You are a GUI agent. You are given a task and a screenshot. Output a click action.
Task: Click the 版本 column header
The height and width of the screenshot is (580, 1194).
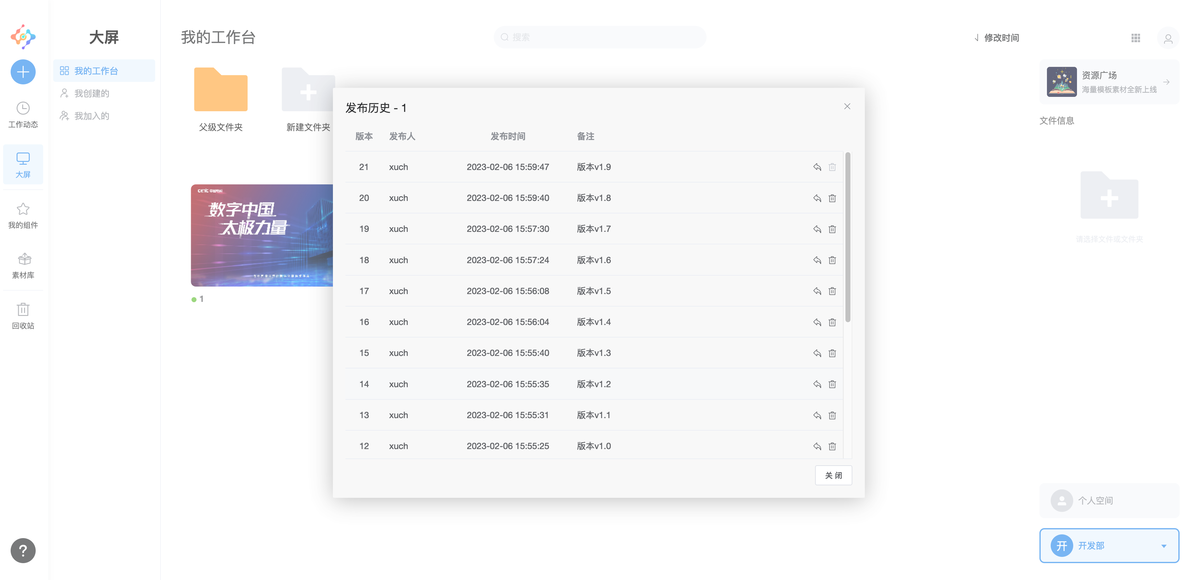(x=364, y=136)
